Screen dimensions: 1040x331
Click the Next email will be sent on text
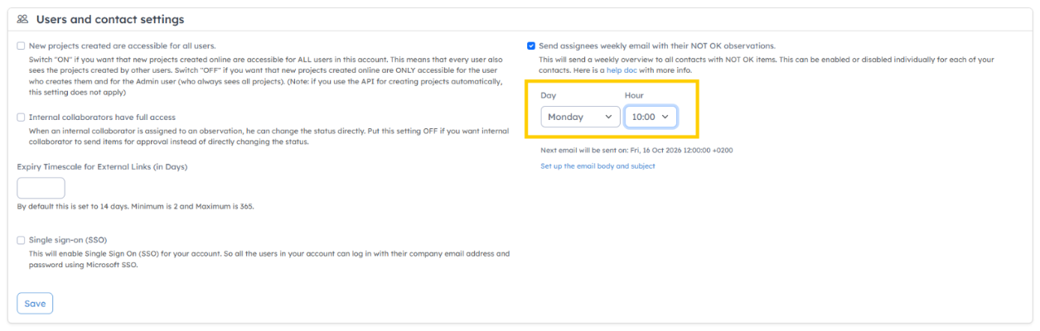pyautogui.click(x=636, y=151)
